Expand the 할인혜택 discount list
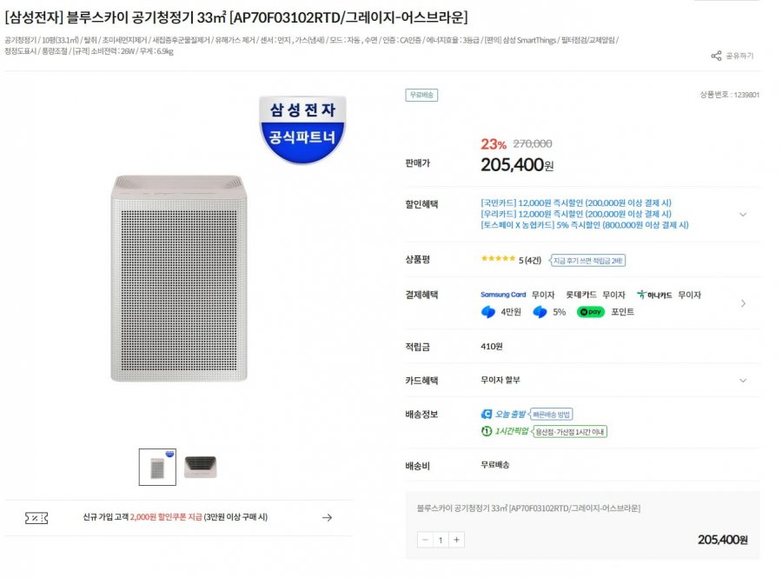The height and width of the screenshot is (578, 782). [x=743, y=214]
